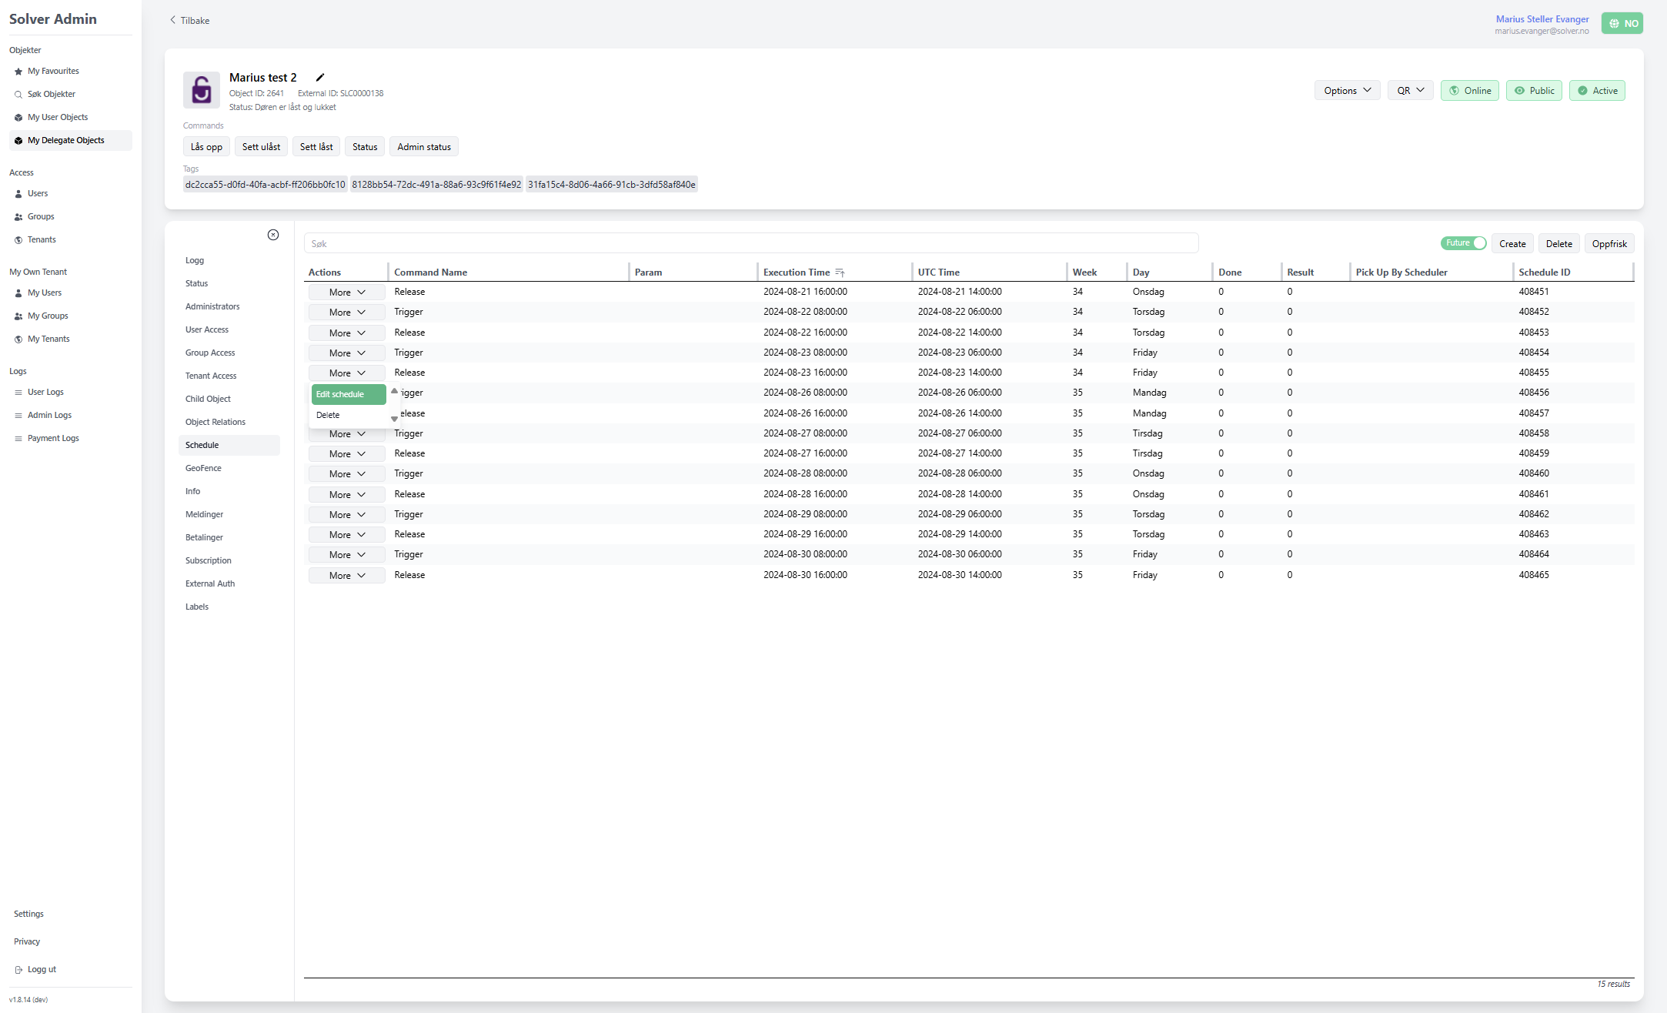
Task: Click the Status command button
Action: [x=365, y=147]
